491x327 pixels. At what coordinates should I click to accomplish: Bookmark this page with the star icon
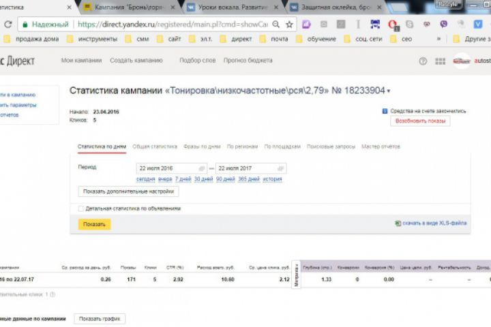(289, 25)
